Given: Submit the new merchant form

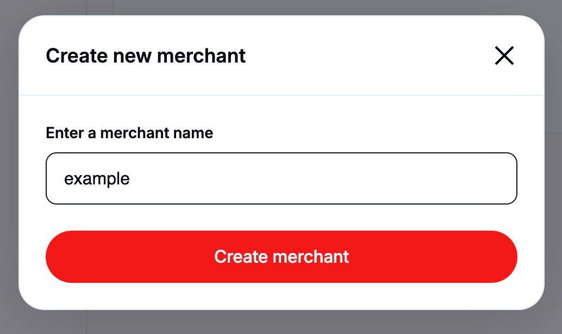Looking at the screenshot, I should (x=281, y=257).
